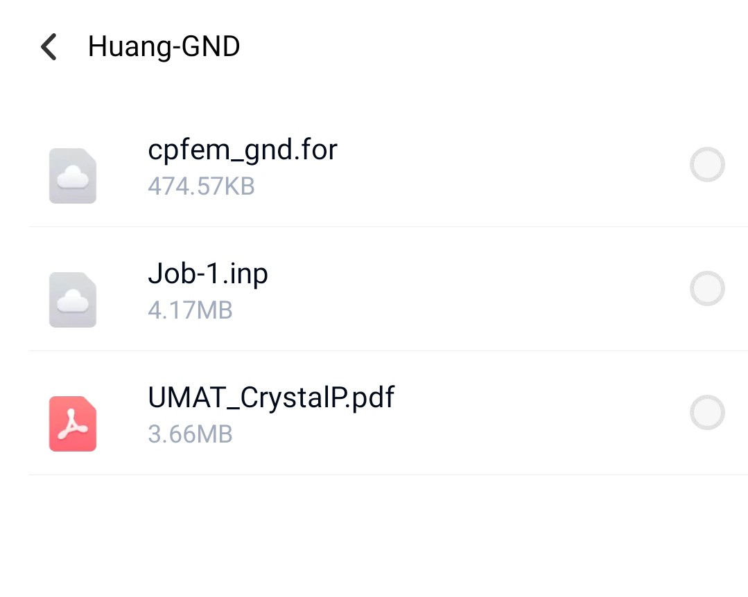This screenshot has height=597, width=748.
Task: Click the Huang-GND folder title
Action: click(164, 46)
